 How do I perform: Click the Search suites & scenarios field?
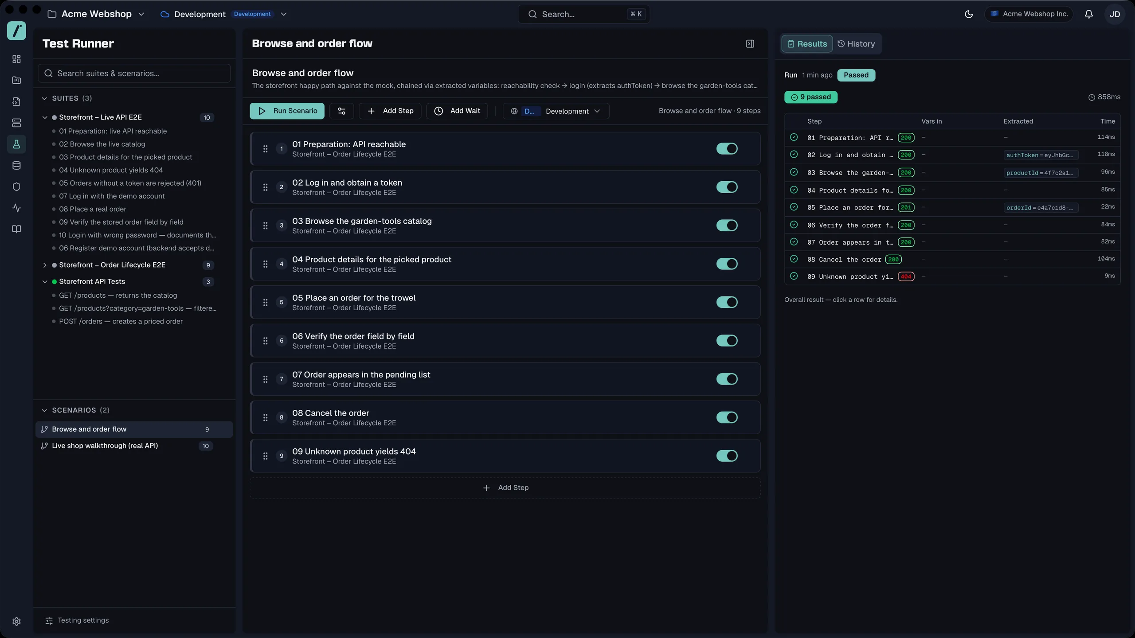pyautogui.click(x=134, y=74)
